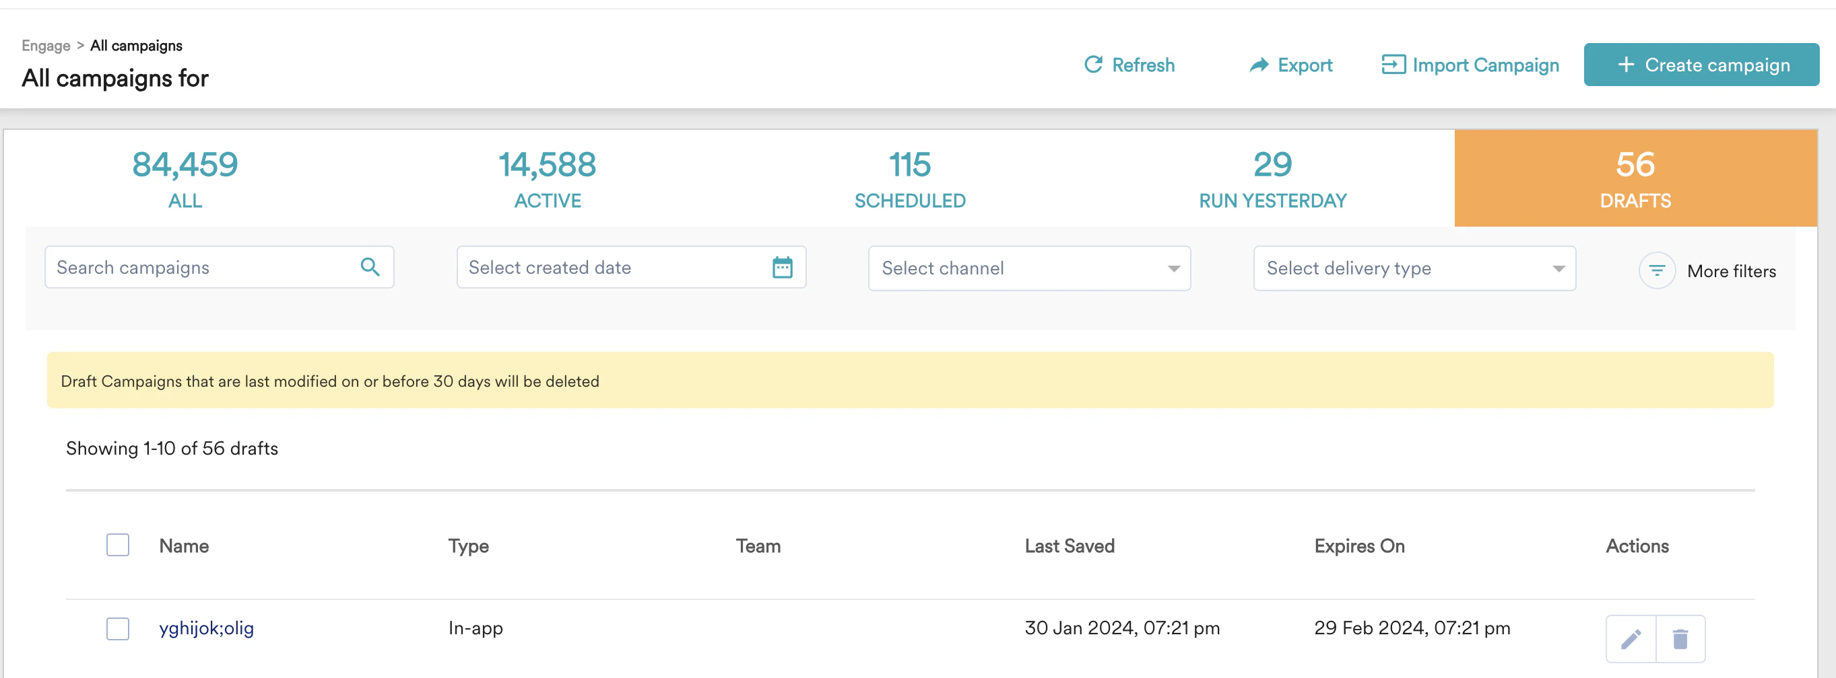Show the ACTIVE campaigns tab
Image resolution: width=1836 pixels, height=678 pixels.
pos(548,178)
